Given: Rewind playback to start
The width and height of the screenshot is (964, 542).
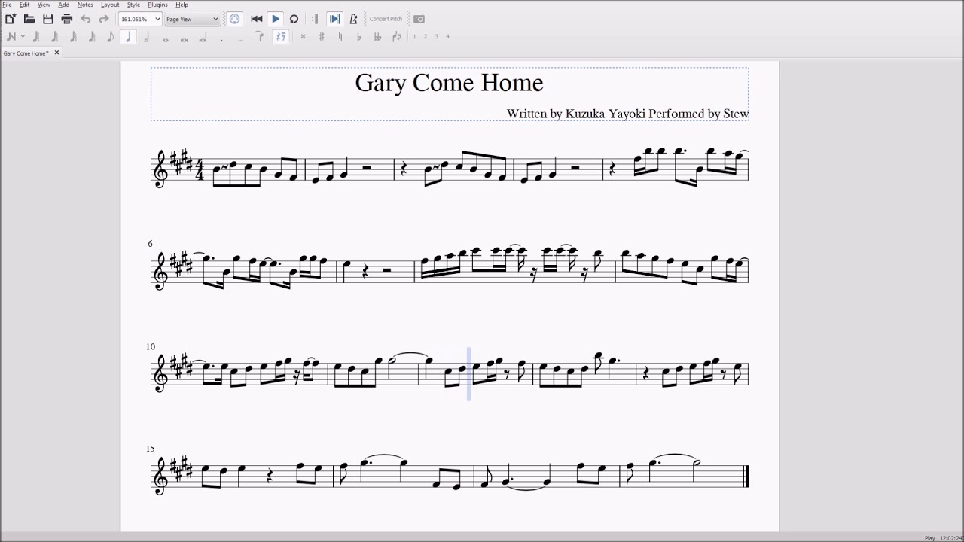Looking at the screenshot, I should 257,19.
